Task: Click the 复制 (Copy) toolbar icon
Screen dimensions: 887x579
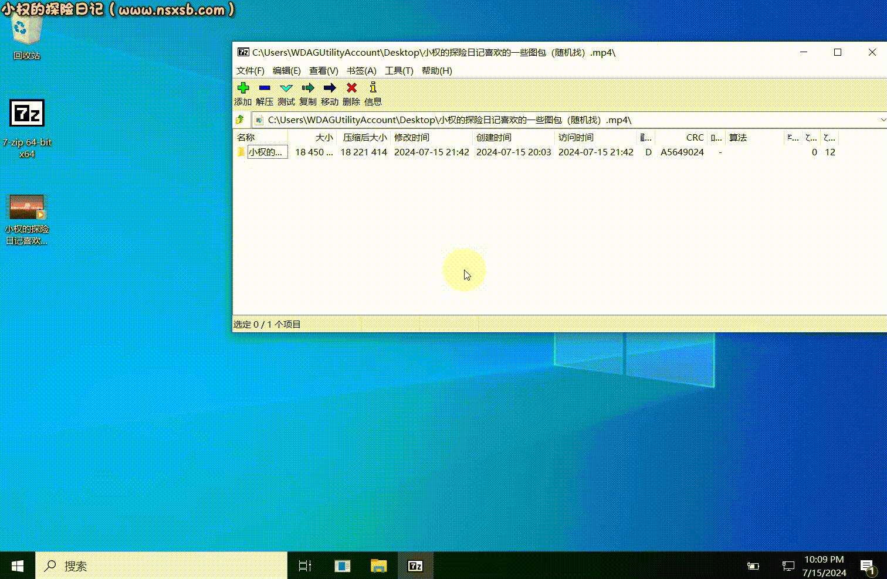Action: [308, 88]
